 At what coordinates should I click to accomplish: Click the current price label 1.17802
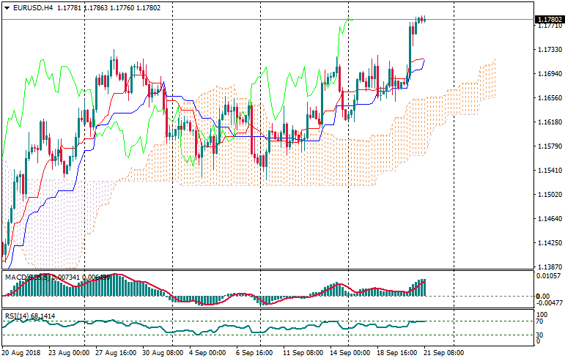(548, 20)
